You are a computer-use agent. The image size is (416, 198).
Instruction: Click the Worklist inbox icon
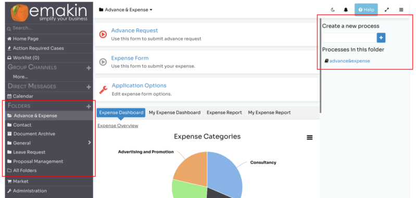9,58
